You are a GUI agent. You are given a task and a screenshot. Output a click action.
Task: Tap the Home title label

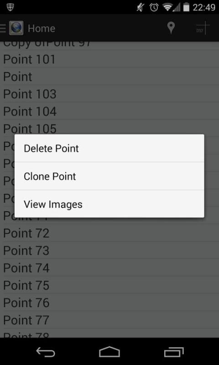tap(42, 28)
